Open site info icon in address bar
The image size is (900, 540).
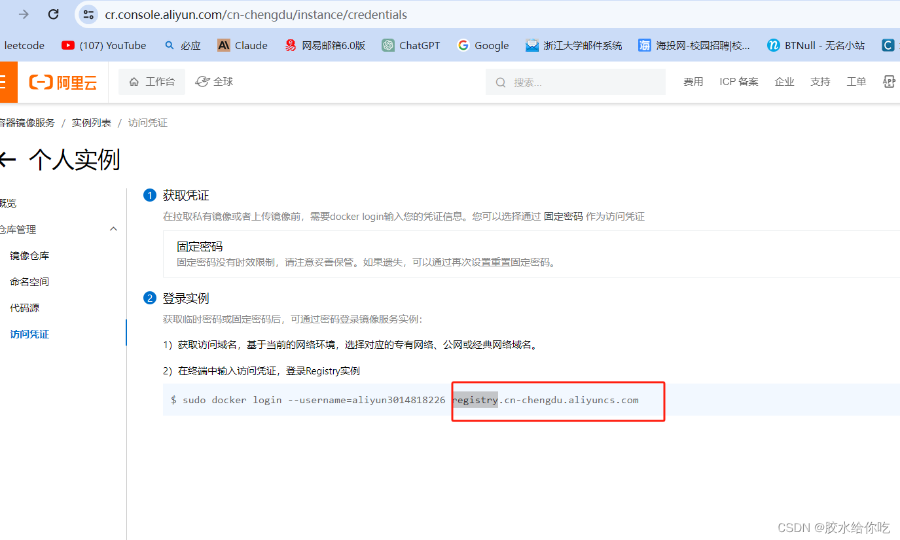pos(88,14)
